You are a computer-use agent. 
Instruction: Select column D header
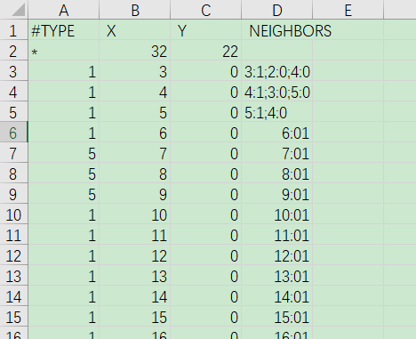coord(276,10)
